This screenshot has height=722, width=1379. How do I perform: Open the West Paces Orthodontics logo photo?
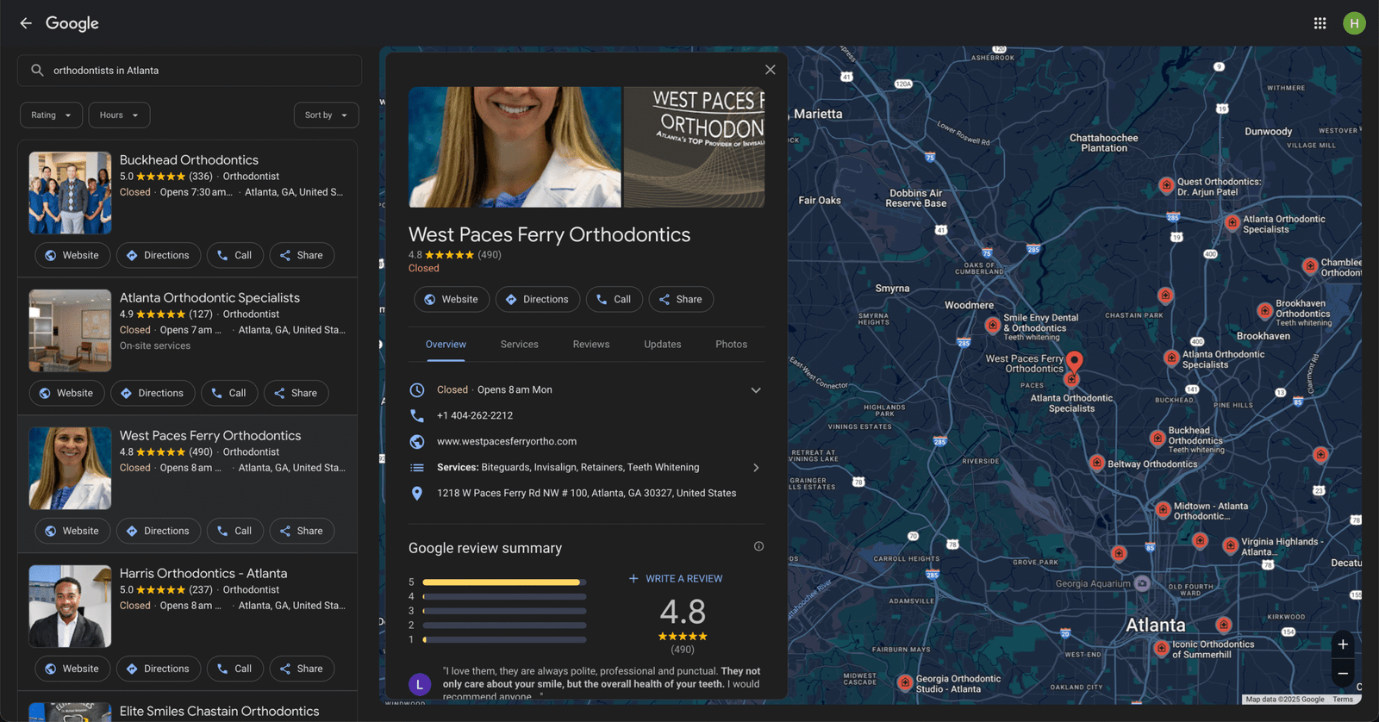[694, 147]
